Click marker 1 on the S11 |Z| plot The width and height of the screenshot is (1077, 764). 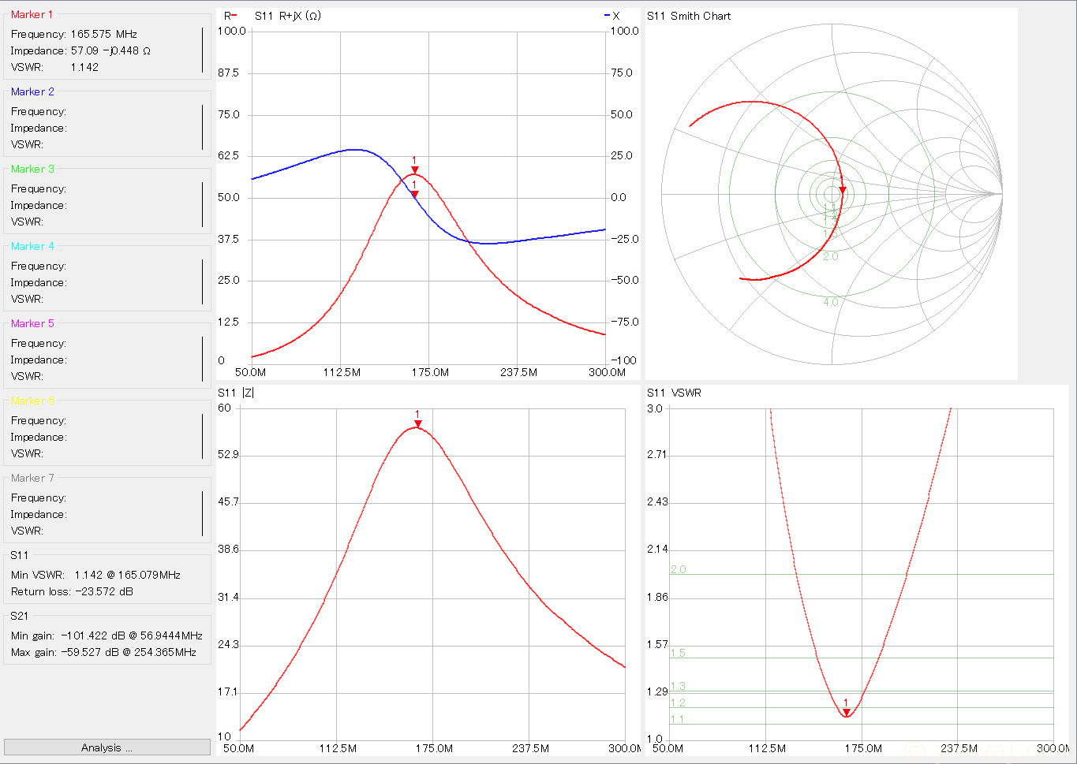click(418, 424)
